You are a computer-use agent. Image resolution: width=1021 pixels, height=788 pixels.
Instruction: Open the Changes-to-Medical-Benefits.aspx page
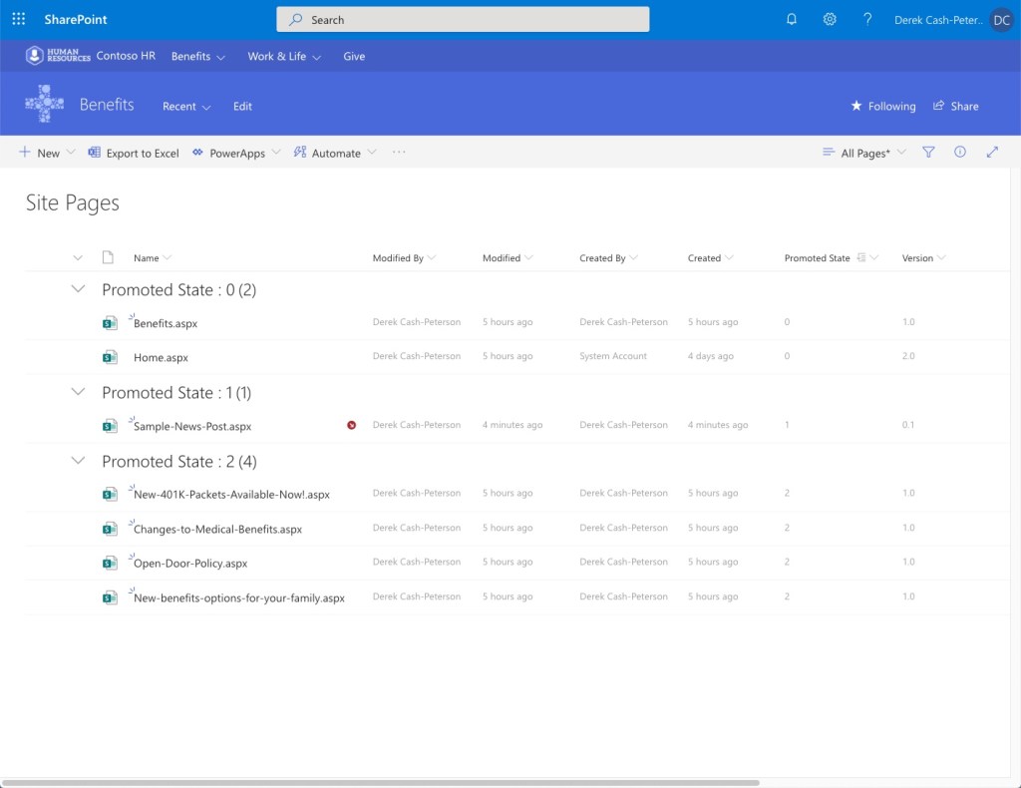click(217, 529)
